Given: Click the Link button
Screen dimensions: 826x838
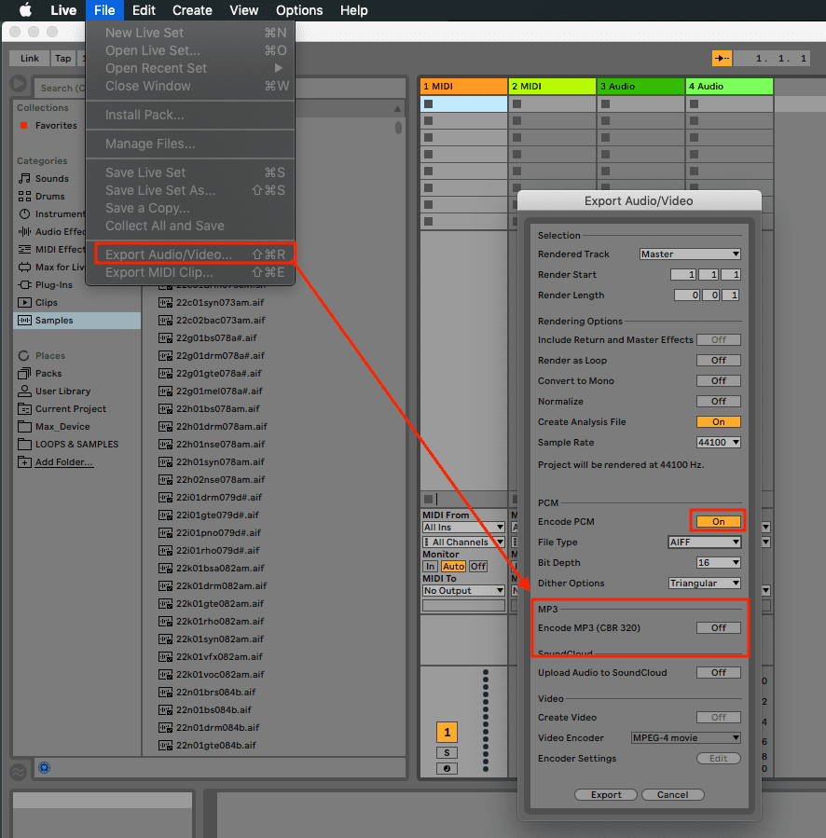Looking at the screenshot, I should click(30, 58).
